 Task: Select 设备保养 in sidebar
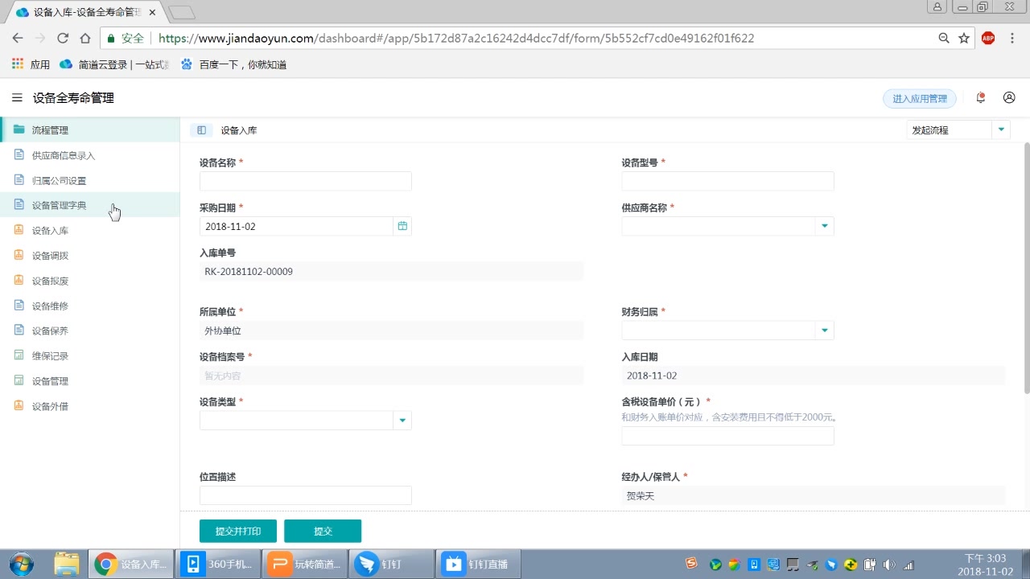[x=89, y=331]
